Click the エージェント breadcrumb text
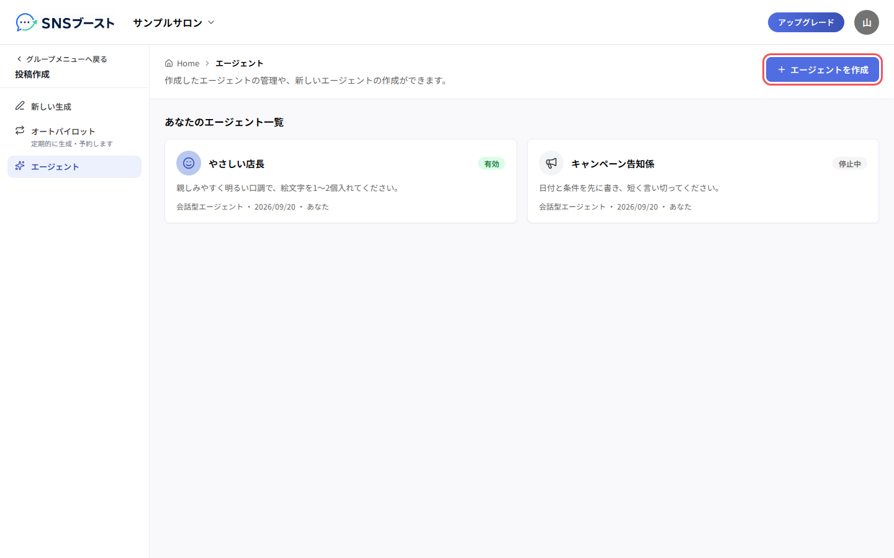This screenshot has height=558, width=894. (239, 63)
